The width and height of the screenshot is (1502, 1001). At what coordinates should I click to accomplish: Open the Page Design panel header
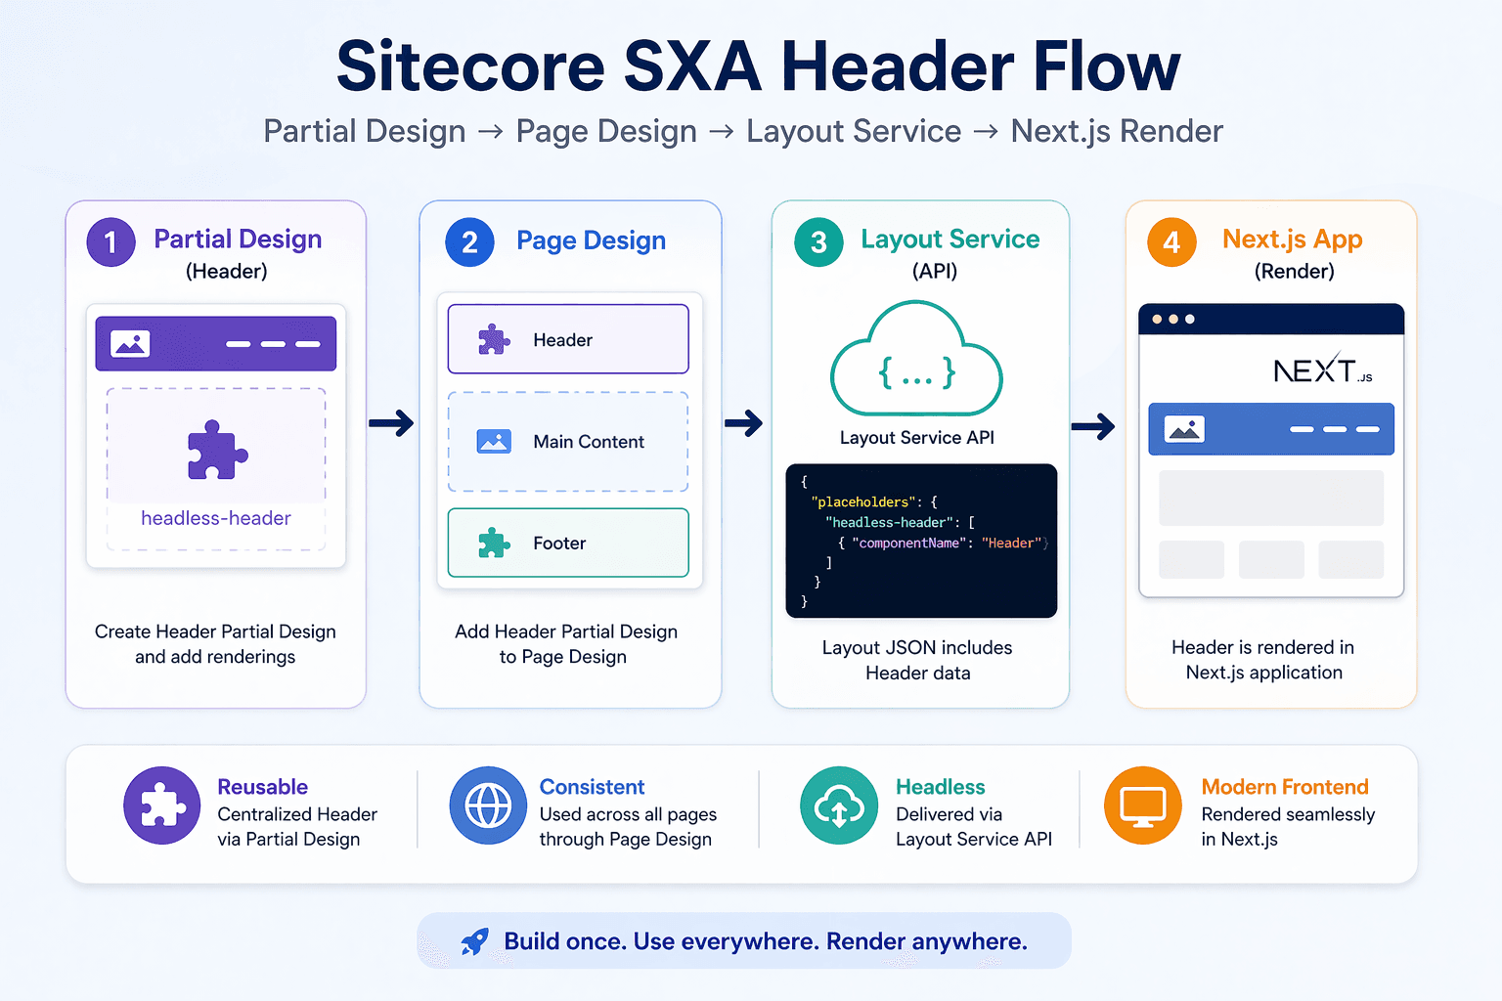[x=591, y=240]
